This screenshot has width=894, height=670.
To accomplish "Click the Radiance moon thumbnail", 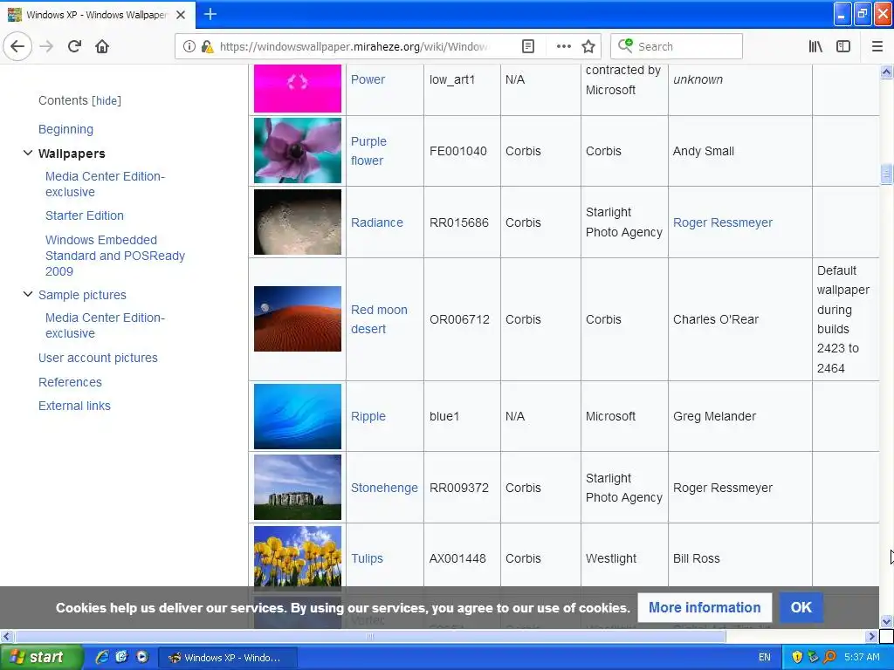I will pyautogui.click(x=298, y=222).
